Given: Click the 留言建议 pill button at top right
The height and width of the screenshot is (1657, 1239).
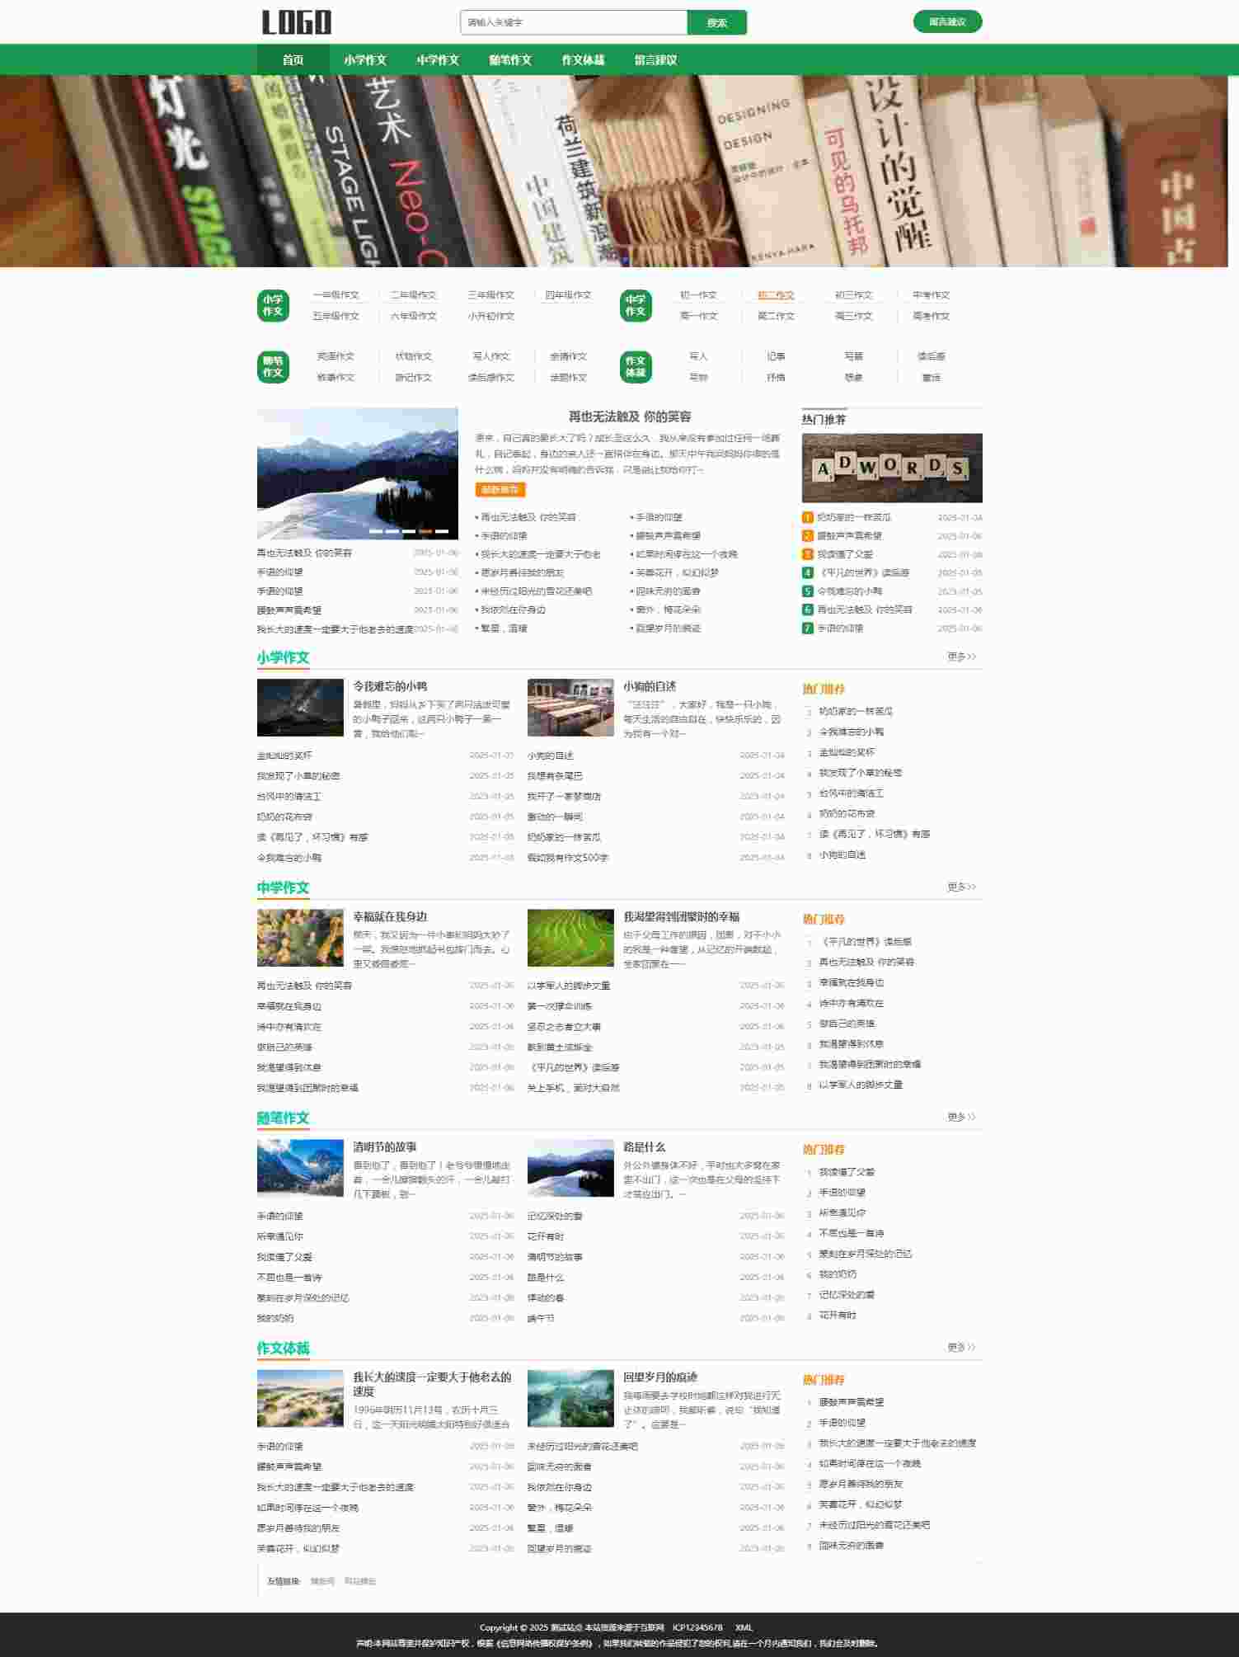Looking at the screenshot, I should [947, 22].
